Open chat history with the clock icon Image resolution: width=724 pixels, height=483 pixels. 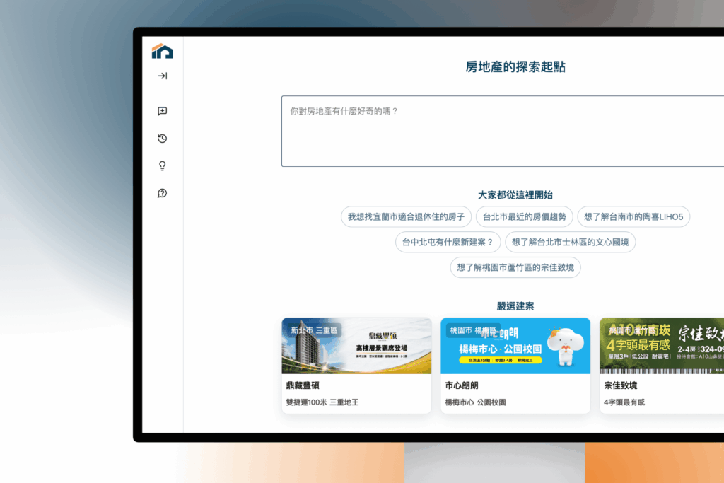pyautogui.click(x=162, y=139)
